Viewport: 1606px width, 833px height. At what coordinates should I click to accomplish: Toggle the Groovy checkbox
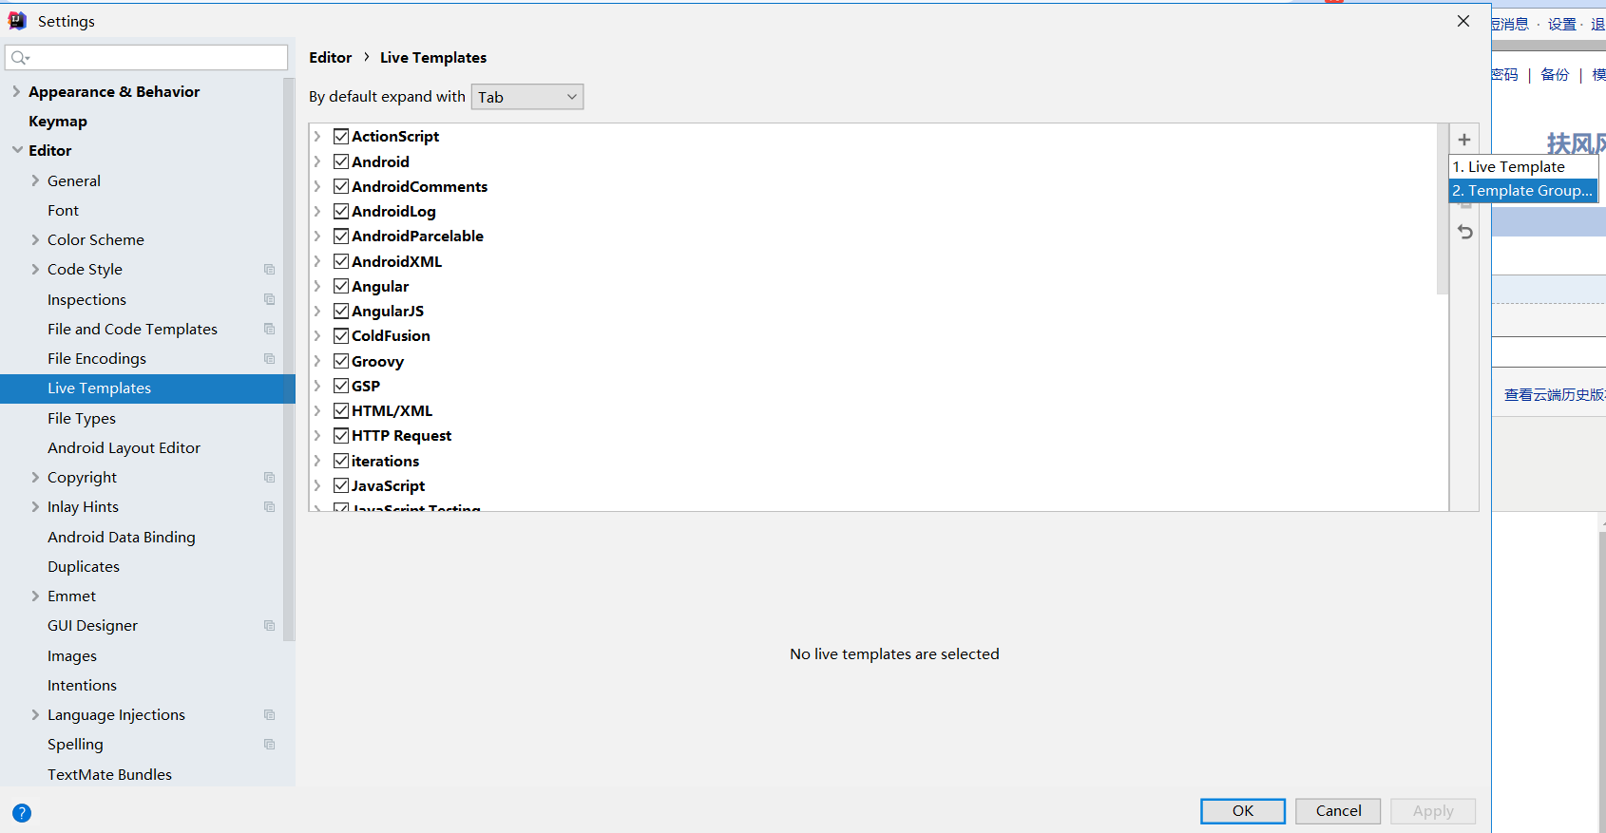point(341,361)
